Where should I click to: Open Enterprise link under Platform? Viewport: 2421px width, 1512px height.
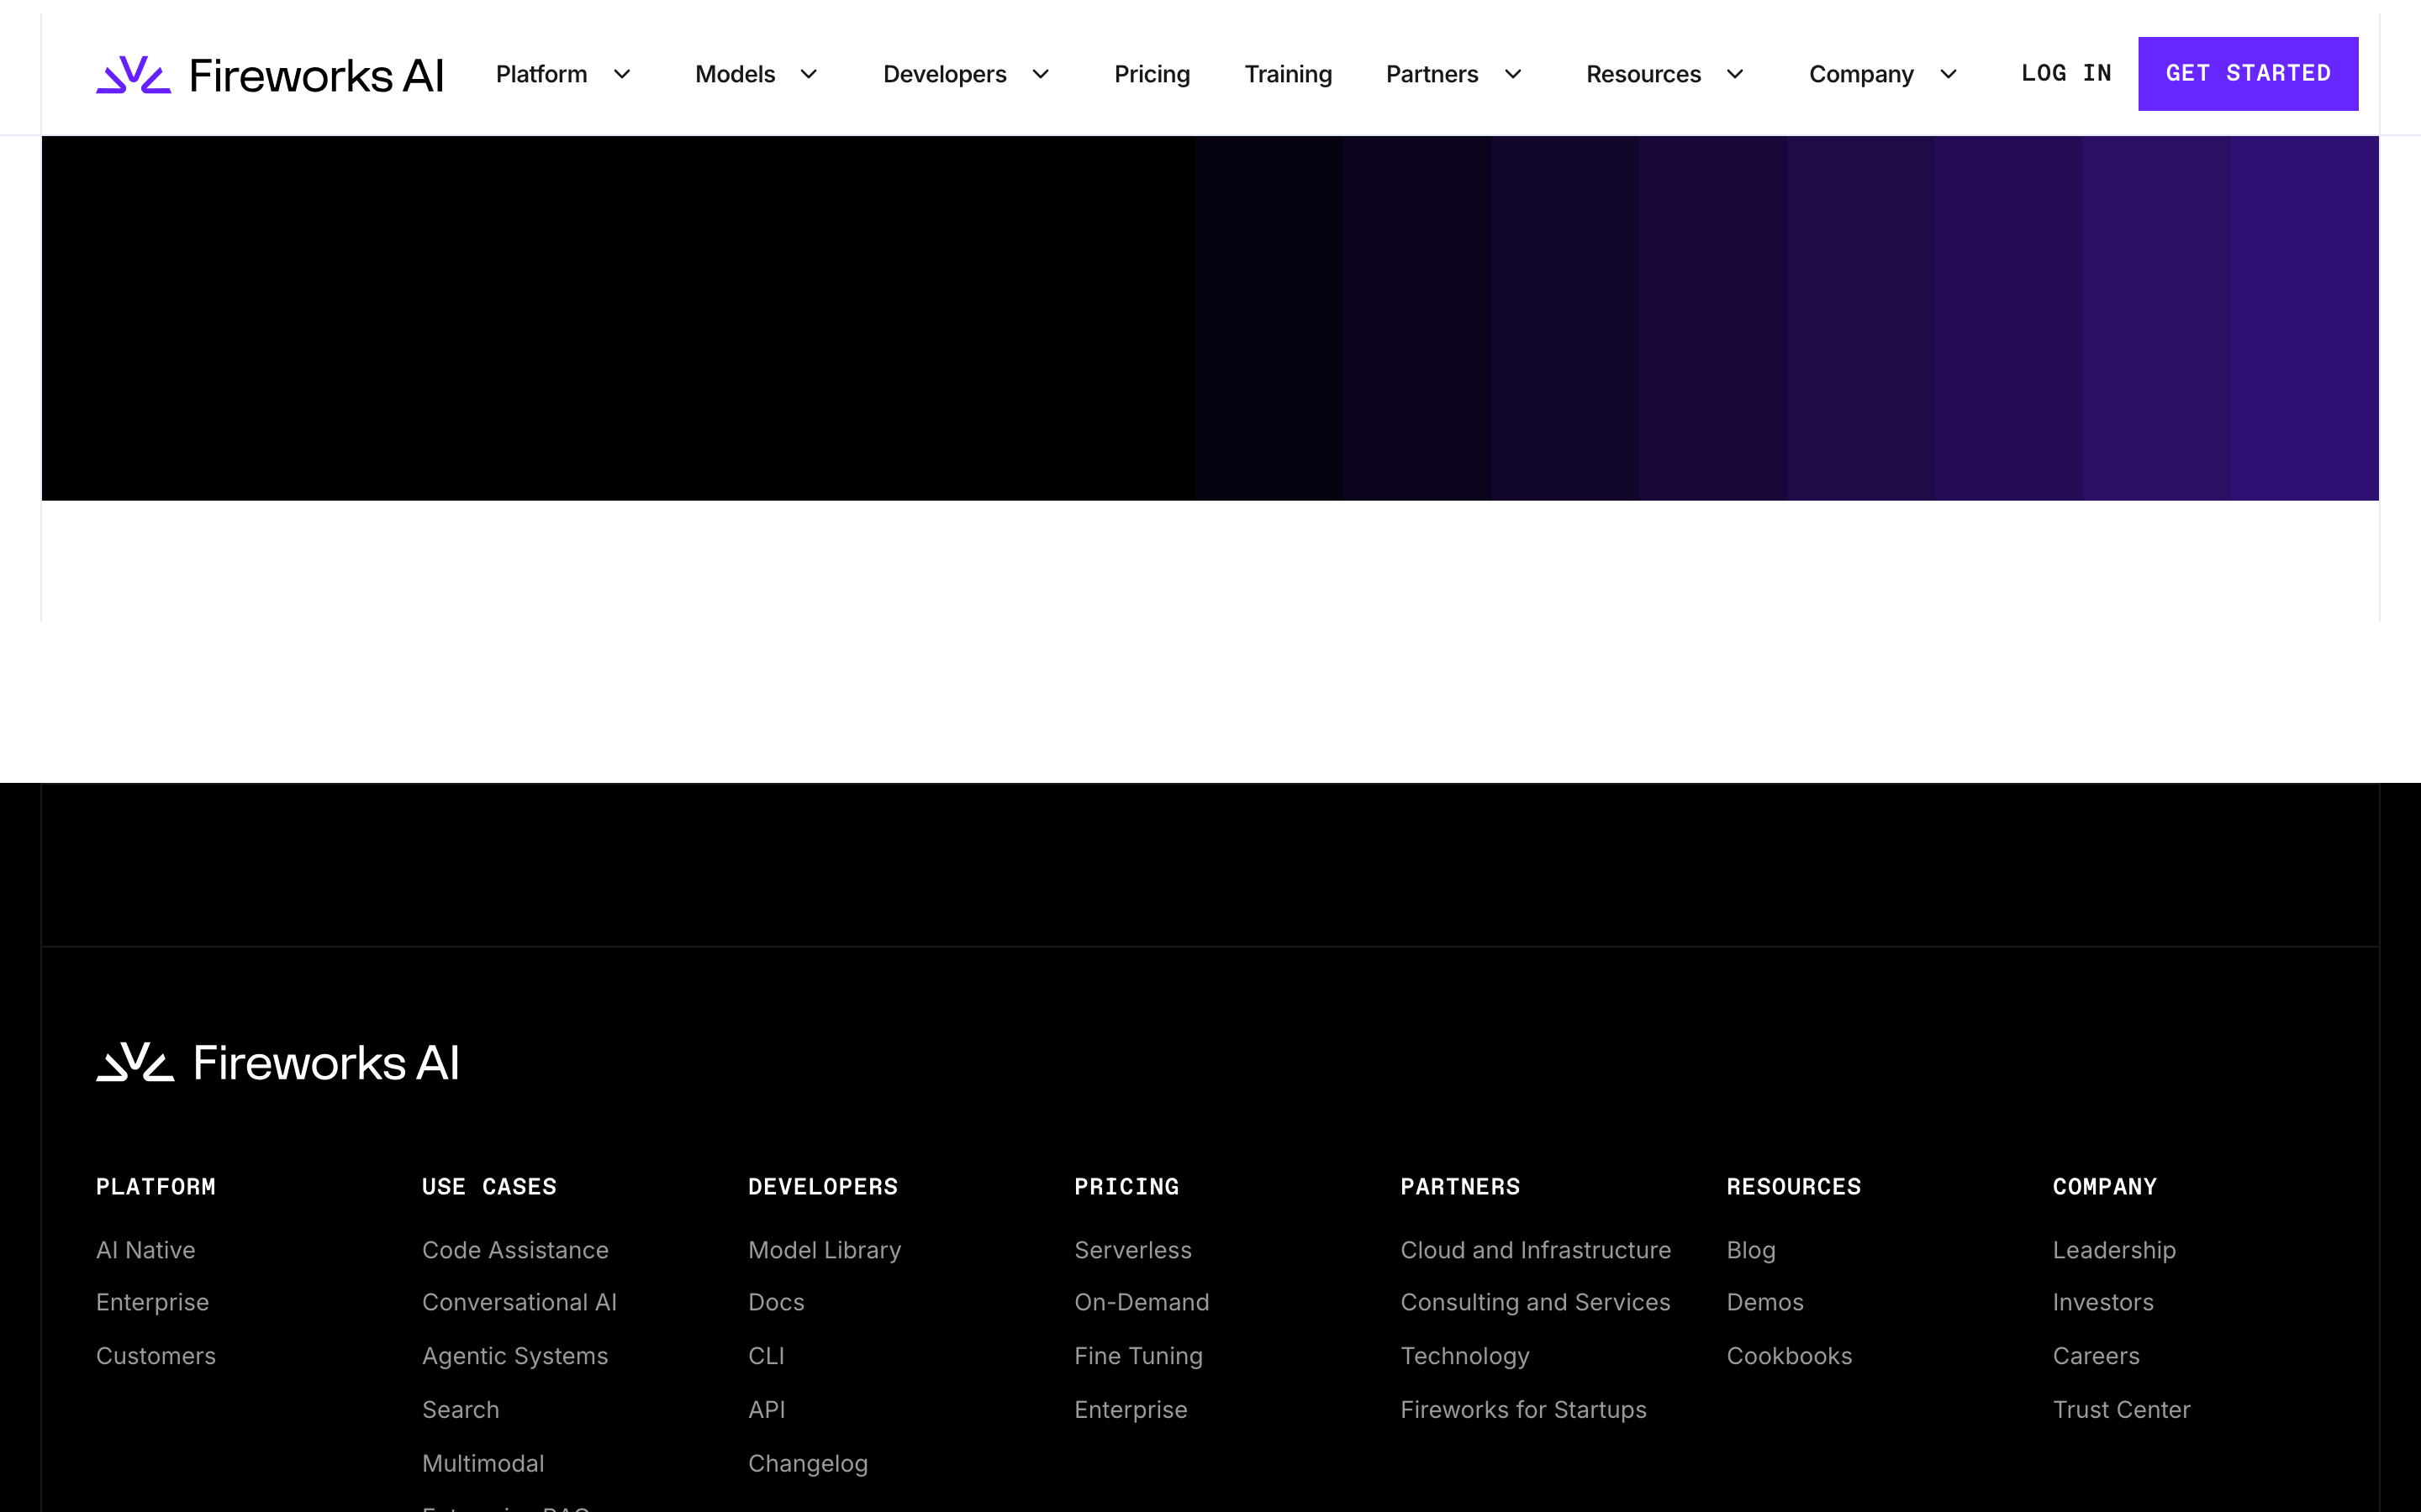(152, 1302)
